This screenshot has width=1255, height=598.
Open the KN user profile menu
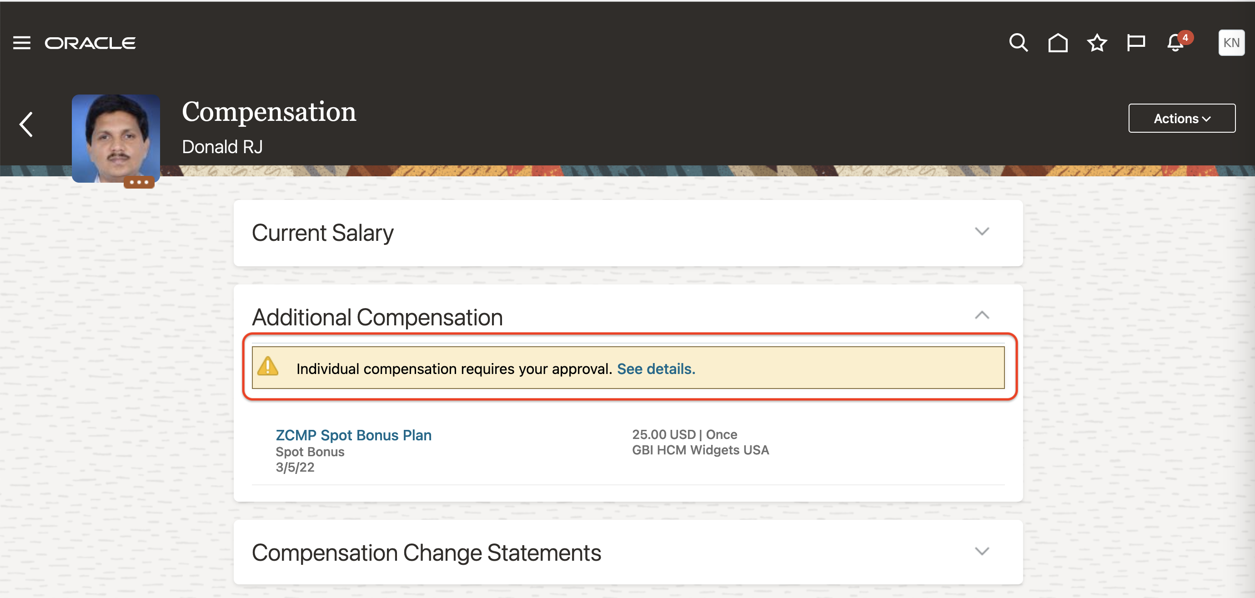pos(1231,43)
